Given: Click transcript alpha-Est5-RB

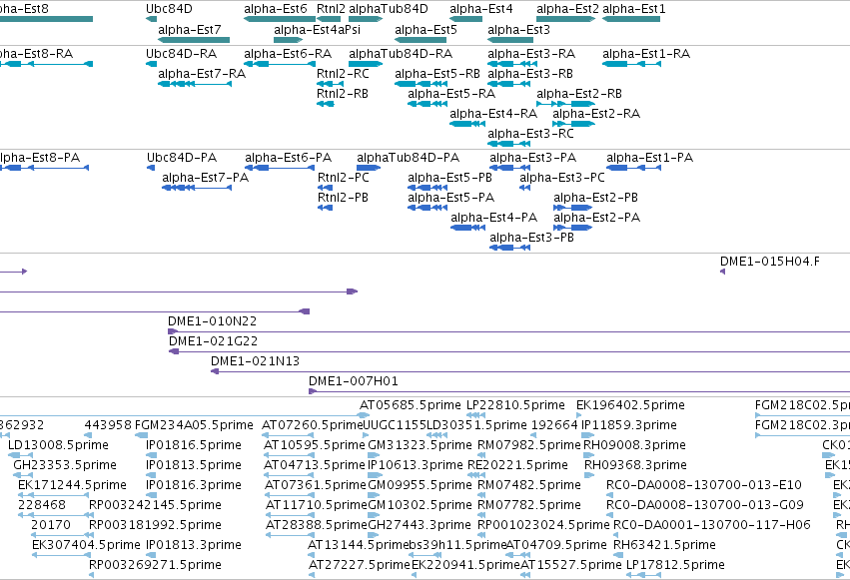Looking at the screenshot, I should (437, 74).
